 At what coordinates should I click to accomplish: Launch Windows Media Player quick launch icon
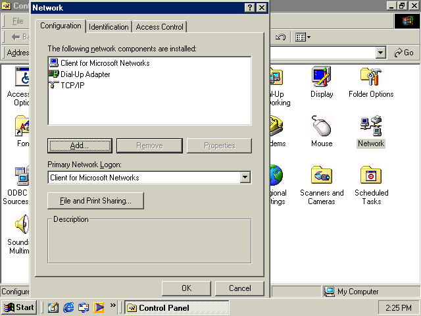click(99, 307)
